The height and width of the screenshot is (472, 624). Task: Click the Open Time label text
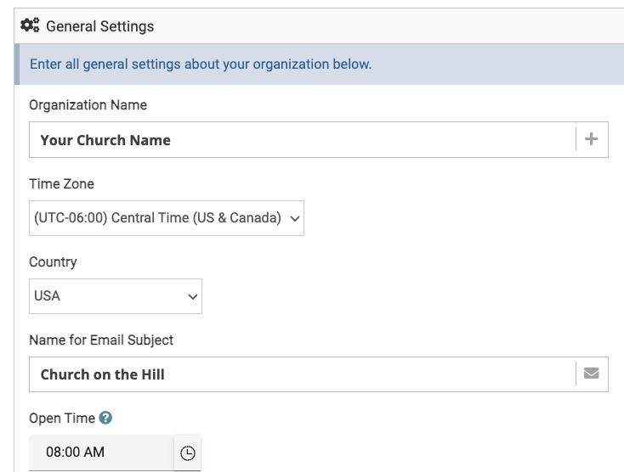point(61,418)
